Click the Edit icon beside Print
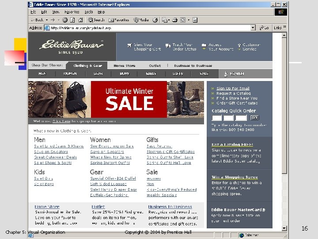318x239 pixels. pyautogui.click(x=183, y=20)
